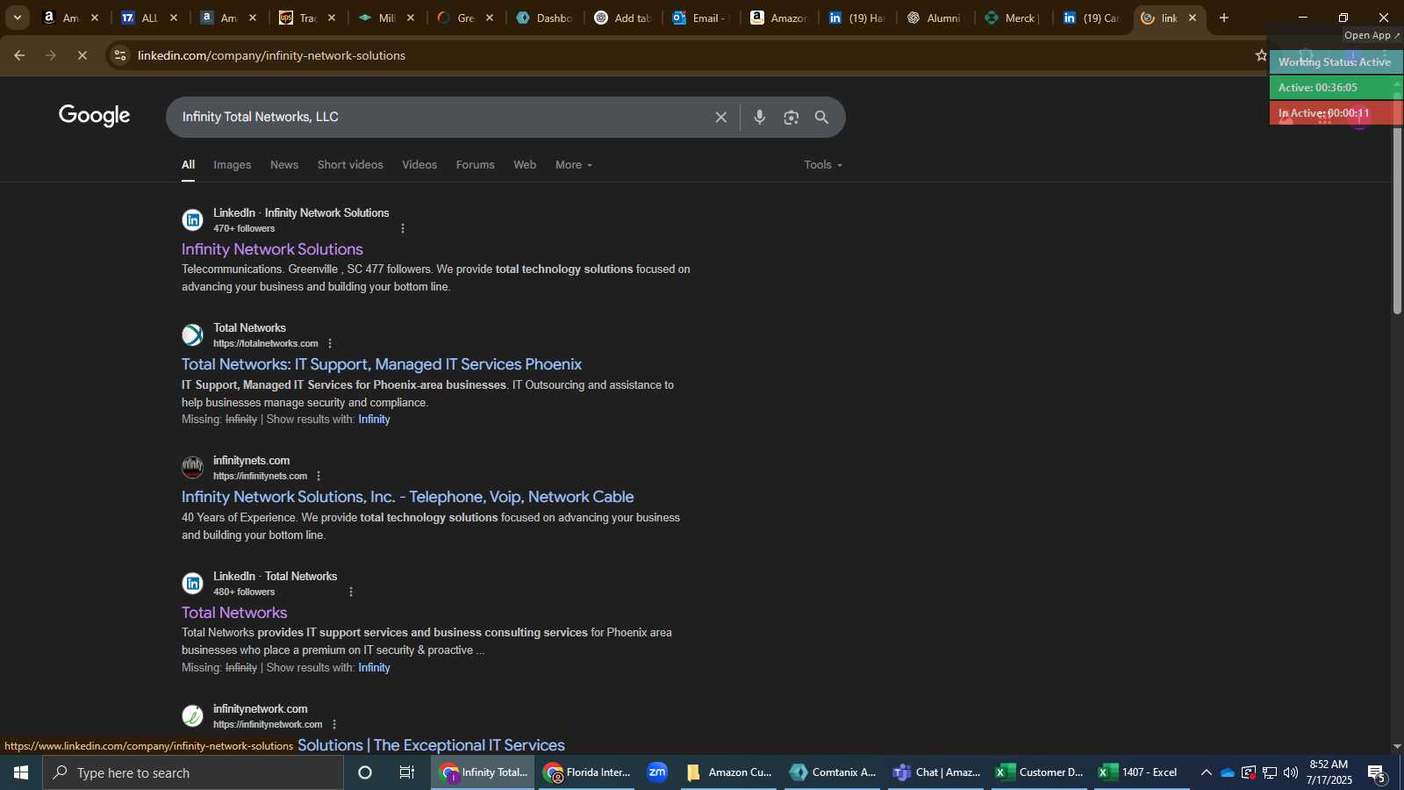Switch to Email browser tab
Screen dimensions: 1404x790
(700, 18)
